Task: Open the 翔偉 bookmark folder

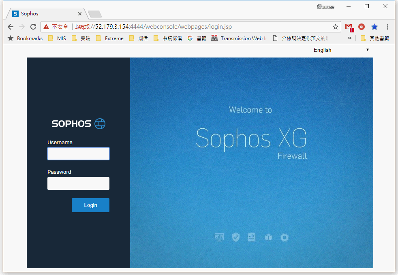Action: click(x=138, y=38)
